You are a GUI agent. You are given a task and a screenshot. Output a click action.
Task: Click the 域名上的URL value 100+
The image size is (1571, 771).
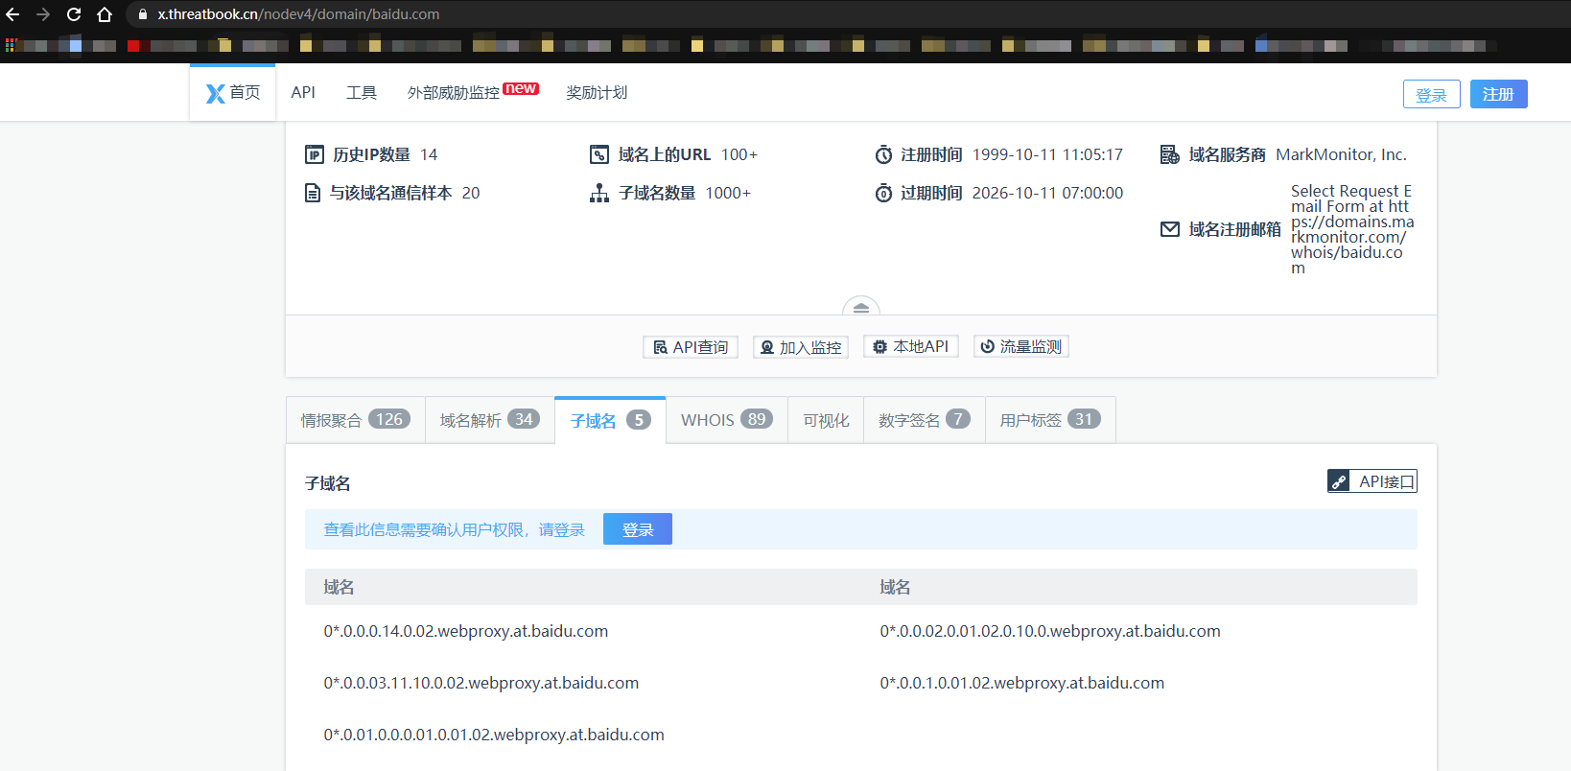pos(739,154)
